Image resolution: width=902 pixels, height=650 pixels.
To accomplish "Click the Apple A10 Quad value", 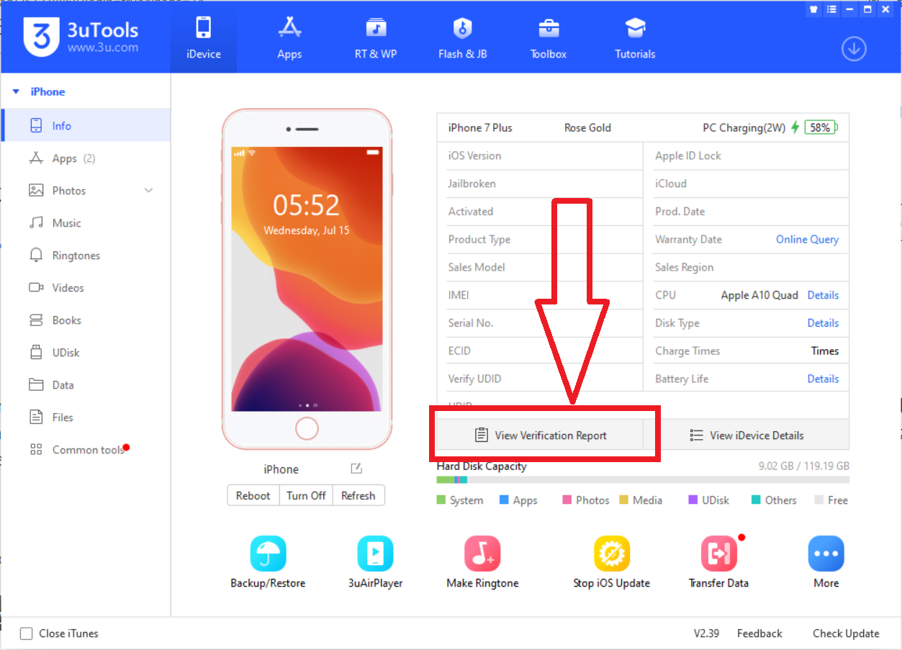I will [759, 295].
